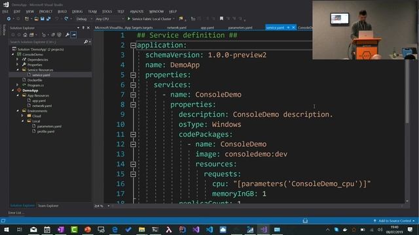The image size is (419, 235).
Task: Click the Solution Explorer Properties wrench icon
Action: click(x=67, y=35)
